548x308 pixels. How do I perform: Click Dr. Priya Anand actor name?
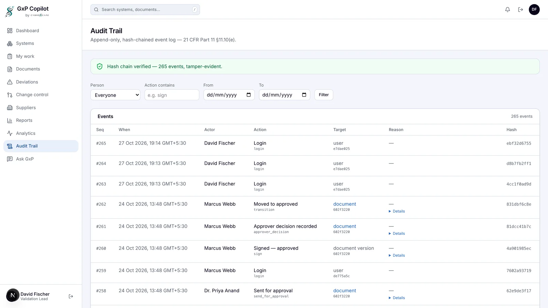pos(222,291)
